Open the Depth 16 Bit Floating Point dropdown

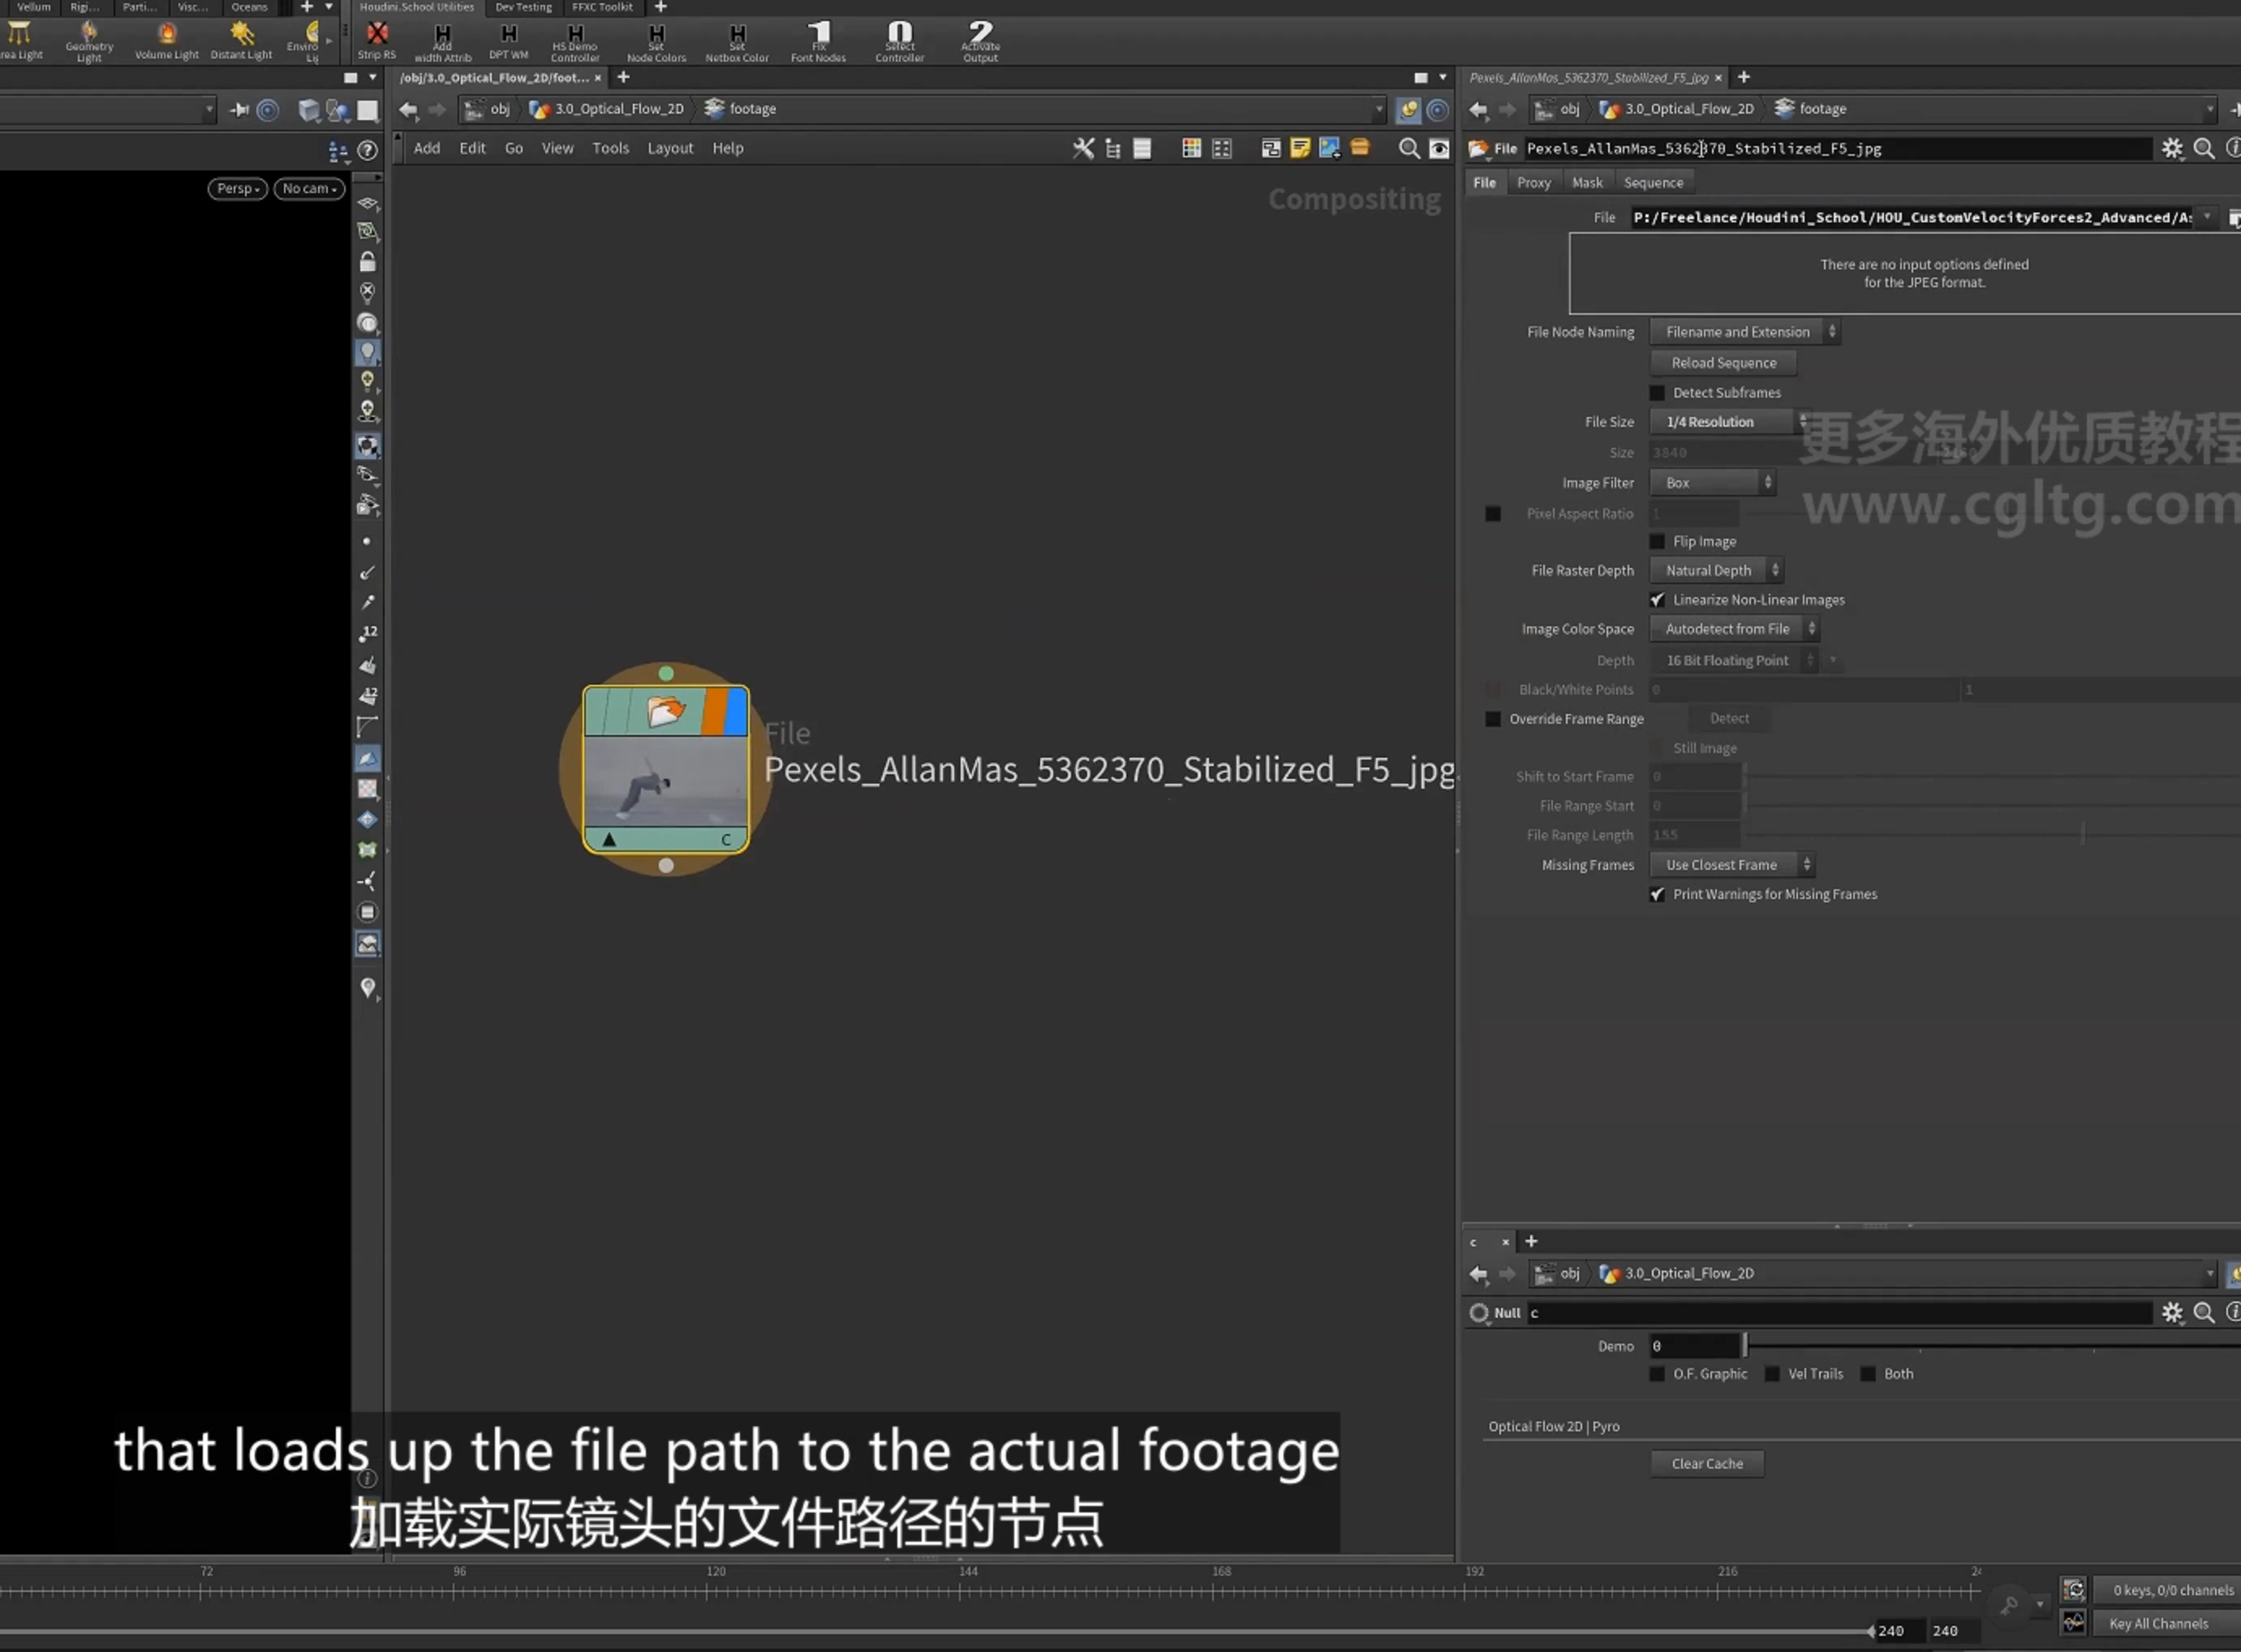1734,661
